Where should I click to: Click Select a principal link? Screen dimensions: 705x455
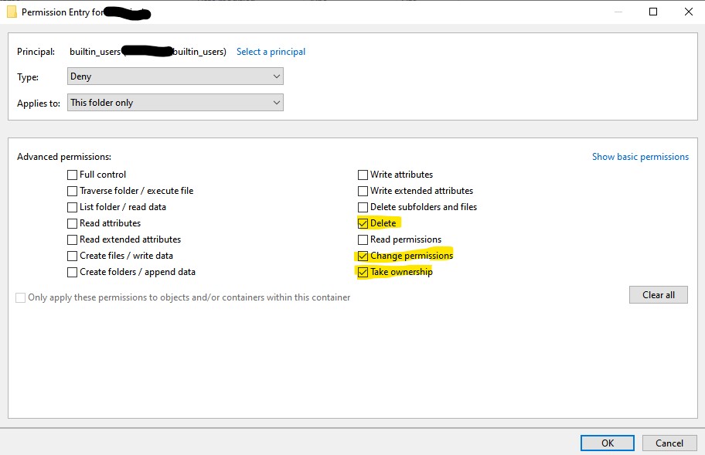click(x=271, y=52)
